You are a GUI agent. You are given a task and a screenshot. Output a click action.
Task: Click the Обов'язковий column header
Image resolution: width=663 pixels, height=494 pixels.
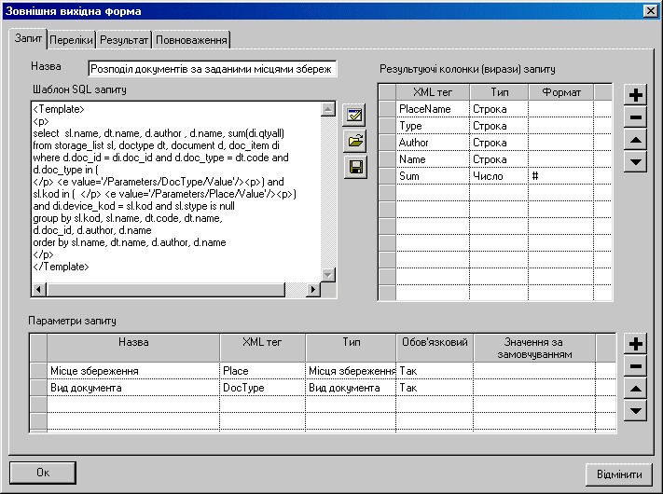[x=435, y=348]
